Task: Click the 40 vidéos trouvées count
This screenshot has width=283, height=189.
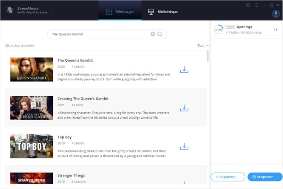Action: coord(20,45)
